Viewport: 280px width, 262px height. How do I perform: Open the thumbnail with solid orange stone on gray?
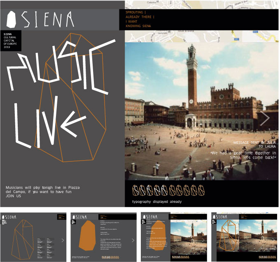104,237
